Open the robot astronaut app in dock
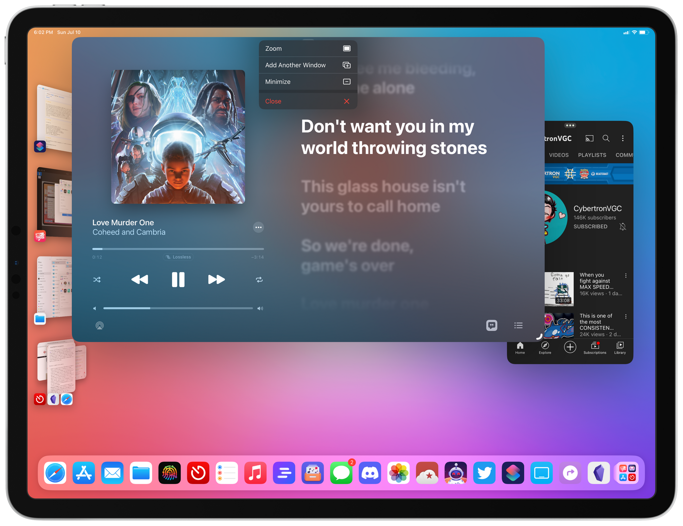 point(456,473)
